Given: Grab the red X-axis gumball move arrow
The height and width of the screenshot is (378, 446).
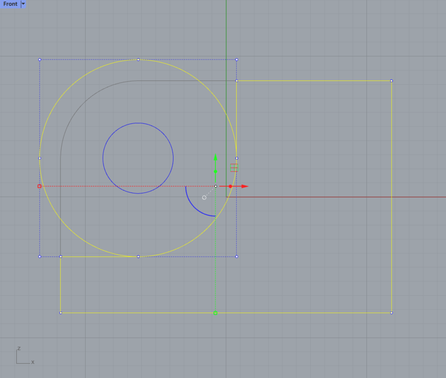Looking at the screenshot, I should pos(245,186).
